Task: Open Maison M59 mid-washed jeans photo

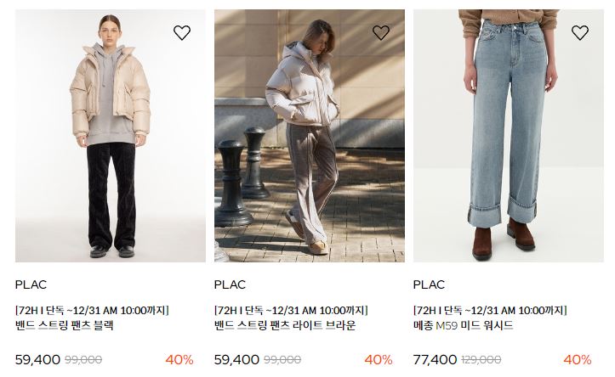Action: pos(509,136)
